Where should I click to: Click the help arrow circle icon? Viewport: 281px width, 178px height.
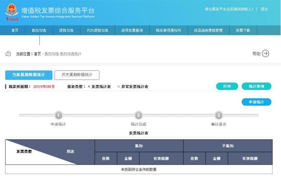265,53
